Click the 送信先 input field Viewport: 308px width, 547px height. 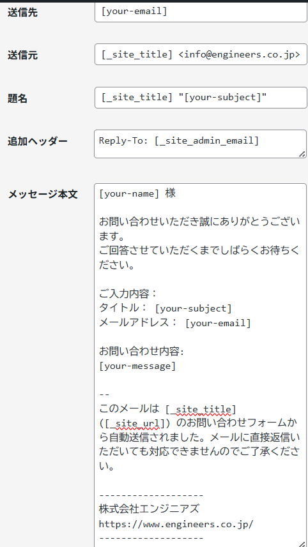point(201,12)
